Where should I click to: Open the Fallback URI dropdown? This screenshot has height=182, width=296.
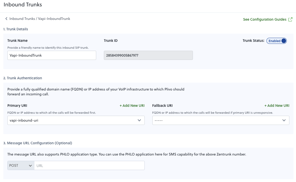pos(221,120)
